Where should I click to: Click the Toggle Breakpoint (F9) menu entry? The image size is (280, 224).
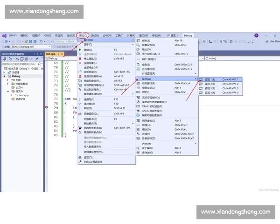pyautogui.click(x=106, y=119)
